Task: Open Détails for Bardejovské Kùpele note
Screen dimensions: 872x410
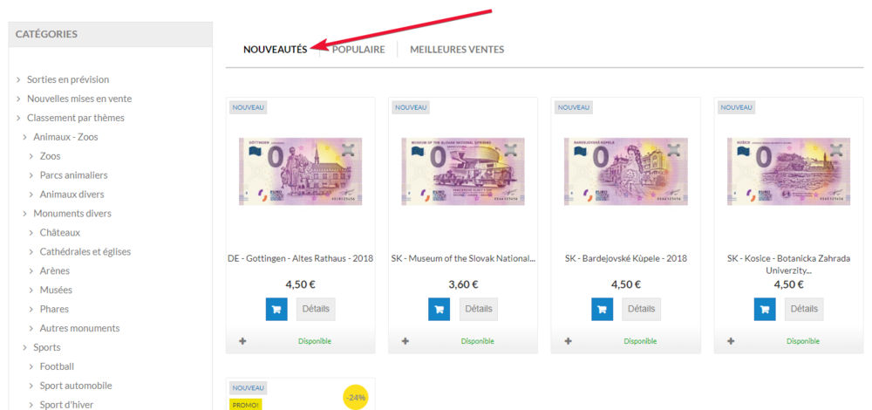Action: 641,310
